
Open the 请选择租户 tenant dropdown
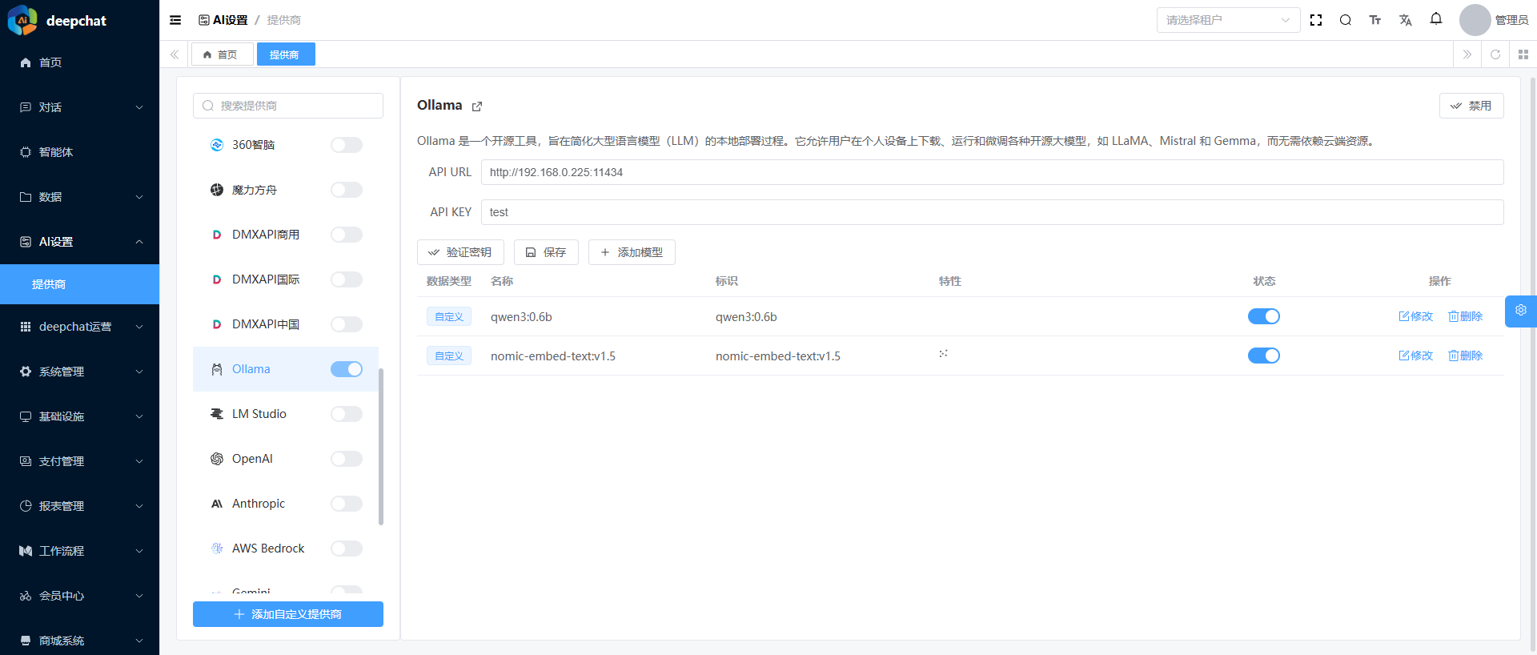[1228, 20]
